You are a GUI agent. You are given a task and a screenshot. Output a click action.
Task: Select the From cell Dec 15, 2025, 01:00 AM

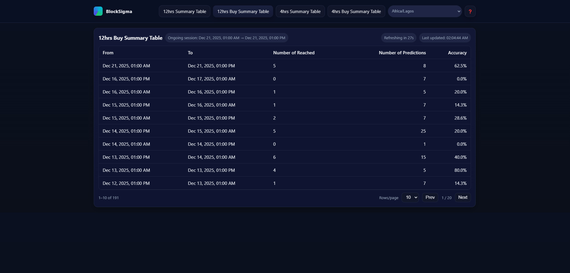coord(126,118)
